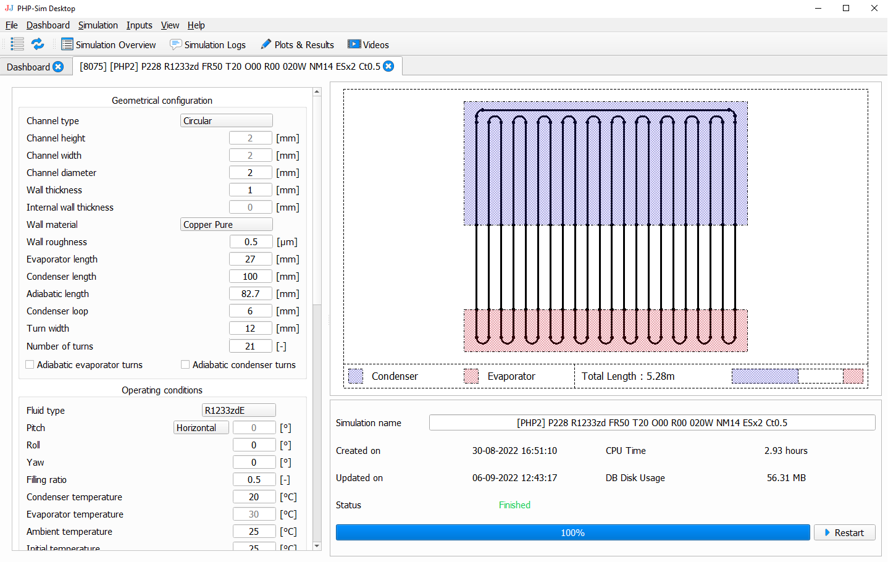Image resolution: width=888 pixels, height=562 pixels.
Task: Open the Channel type dropdown showing Circular
Action: tap(226, 120)
